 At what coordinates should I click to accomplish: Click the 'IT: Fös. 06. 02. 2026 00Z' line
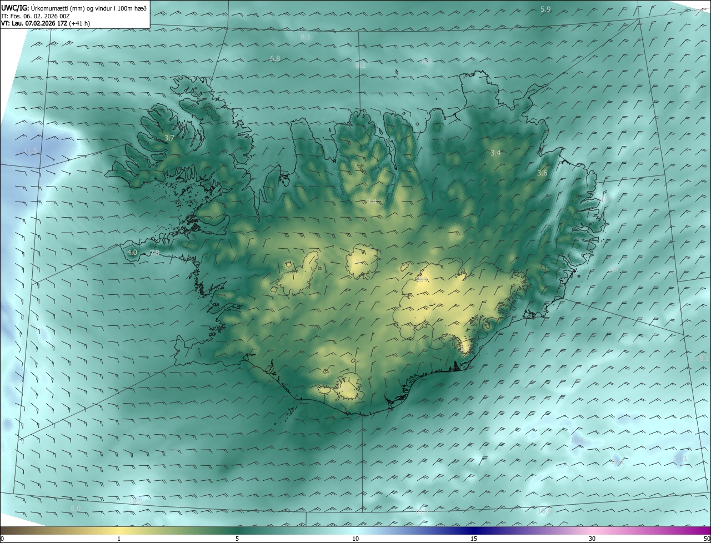click(36, 16)
